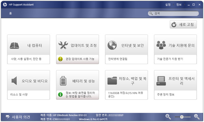Click 기술 전문가 지원 받기 text

pos(170,59)
